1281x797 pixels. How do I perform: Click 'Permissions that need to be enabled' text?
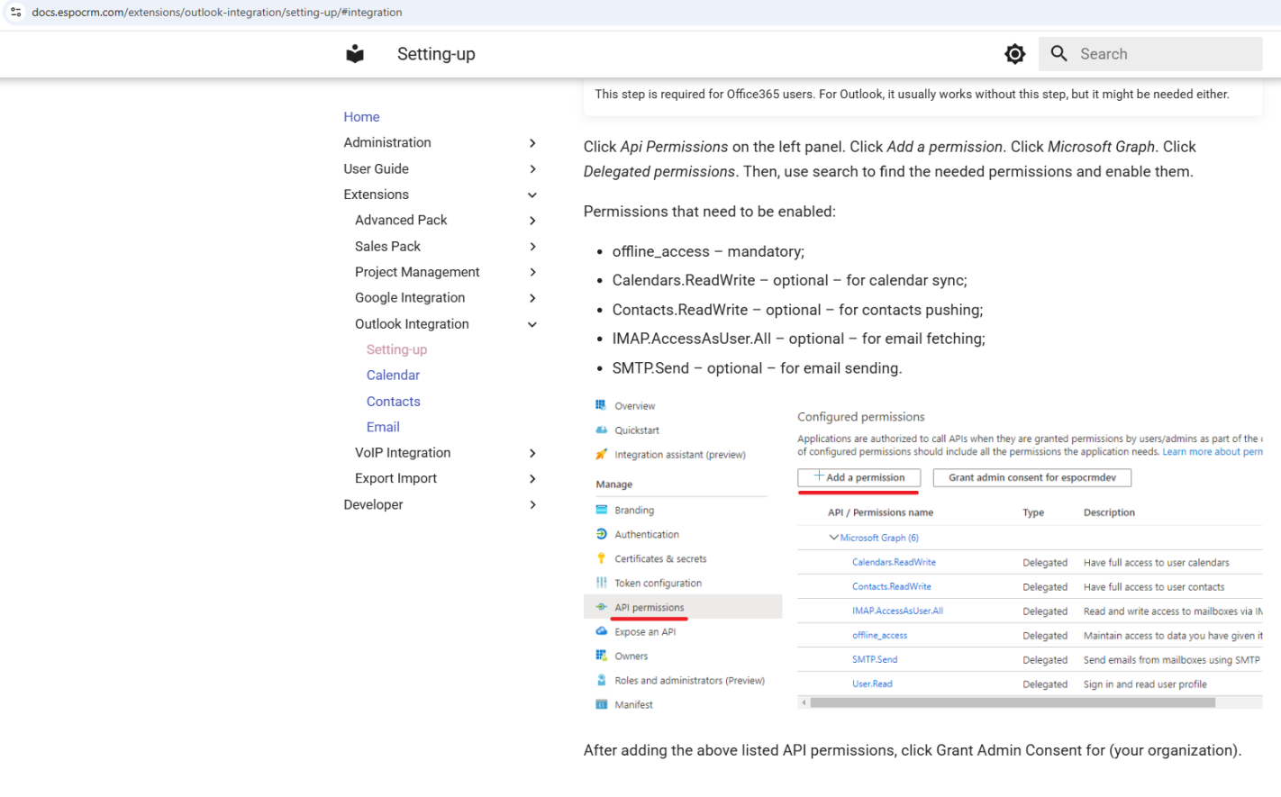point(709,212)
